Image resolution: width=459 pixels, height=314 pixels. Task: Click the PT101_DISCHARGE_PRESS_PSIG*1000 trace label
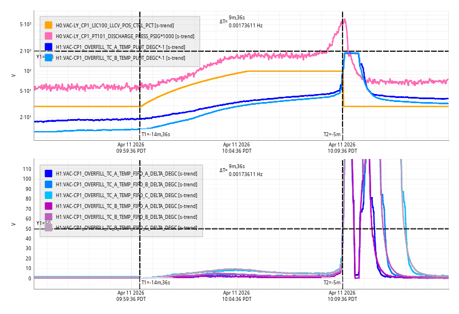tap(124, 36)
